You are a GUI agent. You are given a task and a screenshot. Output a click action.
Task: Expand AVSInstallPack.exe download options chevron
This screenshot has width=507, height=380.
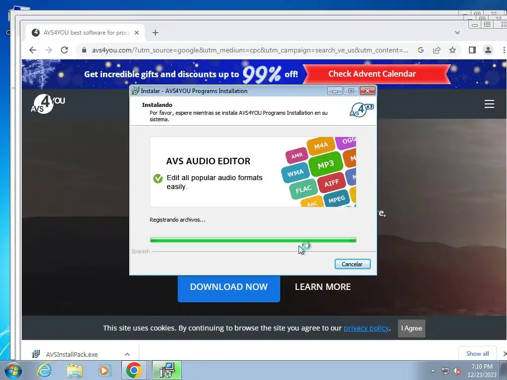pyautogui.click(x=127, y=354)
